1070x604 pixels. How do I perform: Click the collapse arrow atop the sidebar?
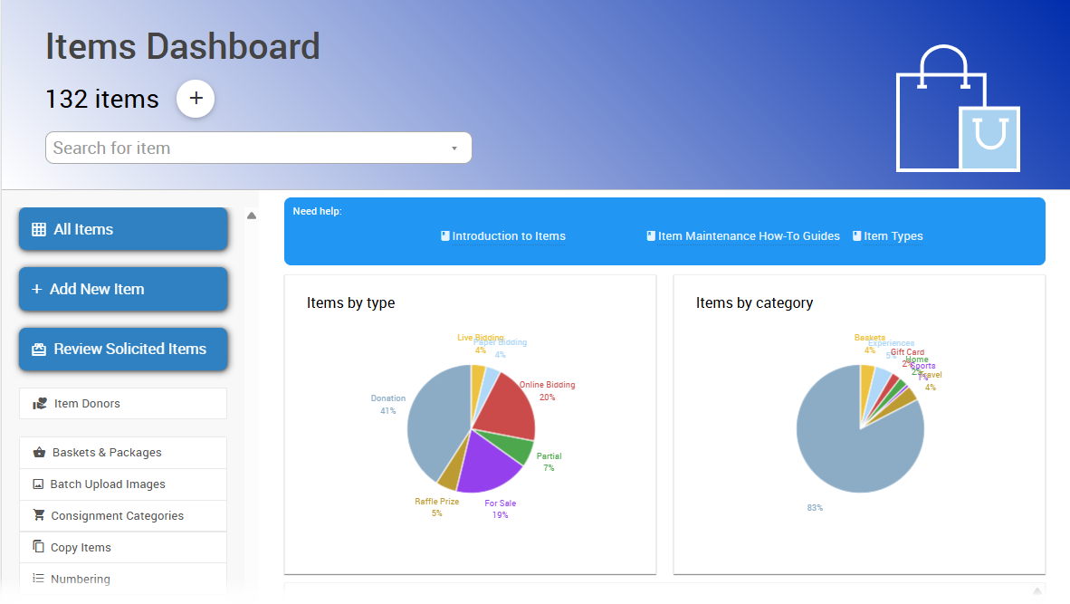point(251,216)
